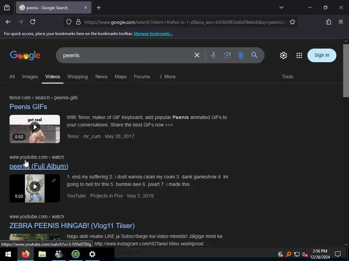349x261 pixels.
Task: Click the page vertical scrollbar thumb
Action: click(x=346, y=71)
